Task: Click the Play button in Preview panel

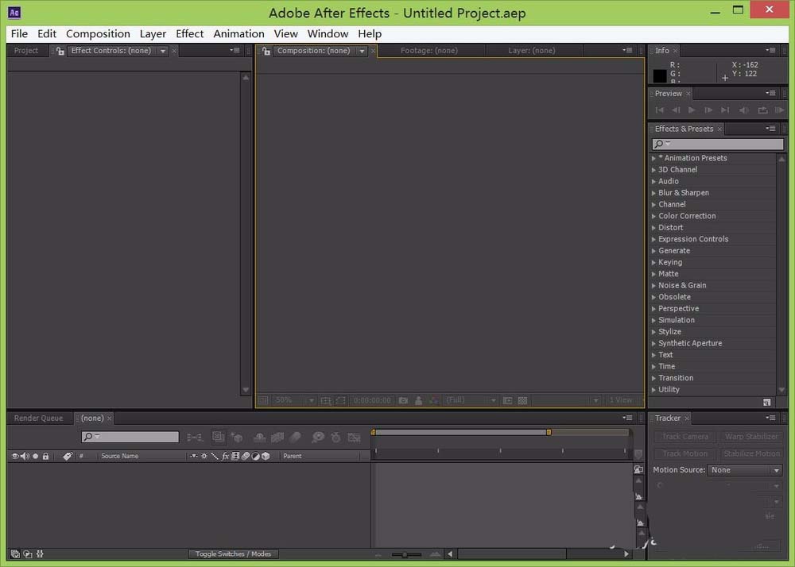Action: 692,110
